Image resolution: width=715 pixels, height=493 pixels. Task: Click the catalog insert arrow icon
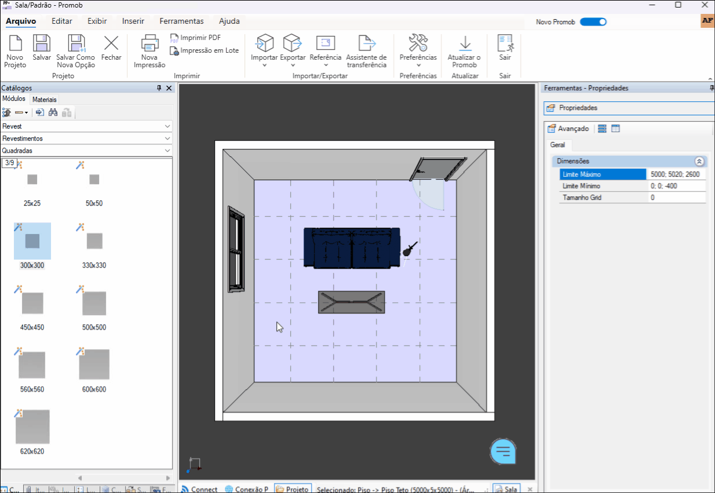40,112
